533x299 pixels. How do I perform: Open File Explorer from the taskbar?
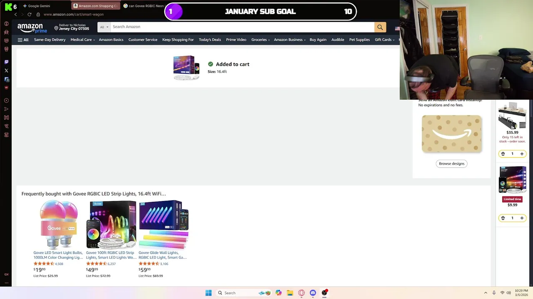coord(290,293)
